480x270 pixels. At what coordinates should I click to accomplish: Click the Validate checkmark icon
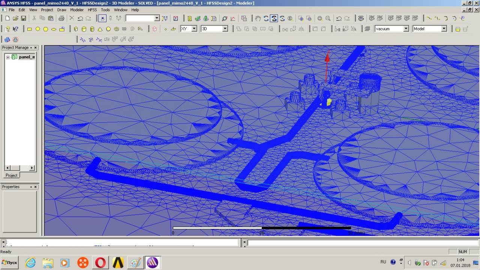point(198,18)
